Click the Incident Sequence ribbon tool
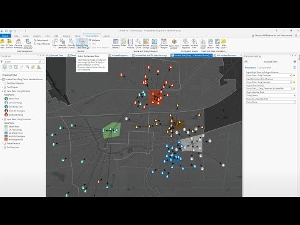Screen dimensions: 300x225 pyautogui.click(x=186, y=43)
